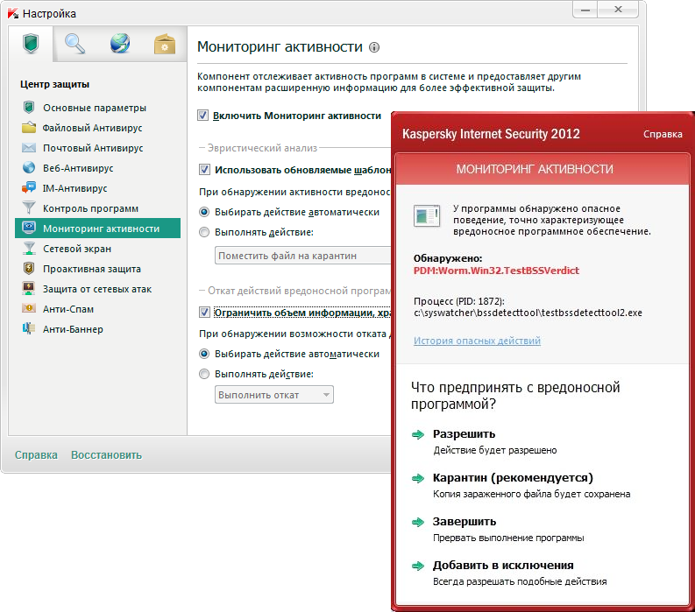695x612 pixels.
Task: Click the envelope icon for Почтовый Антивирус
Action: click(29, 148)
